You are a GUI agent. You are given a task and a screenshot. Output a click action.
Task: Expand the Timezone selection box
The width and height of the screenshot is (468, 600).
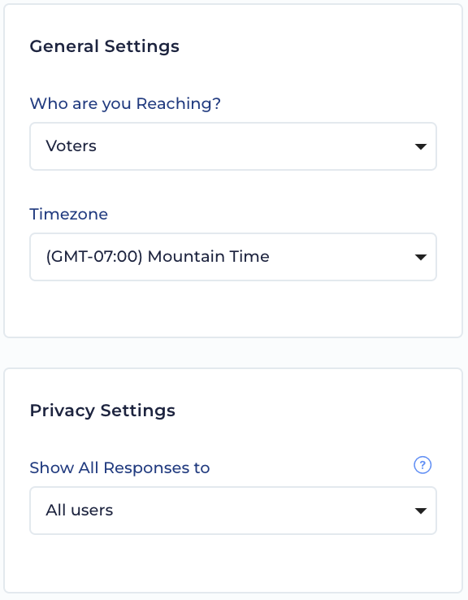point(233,257)
